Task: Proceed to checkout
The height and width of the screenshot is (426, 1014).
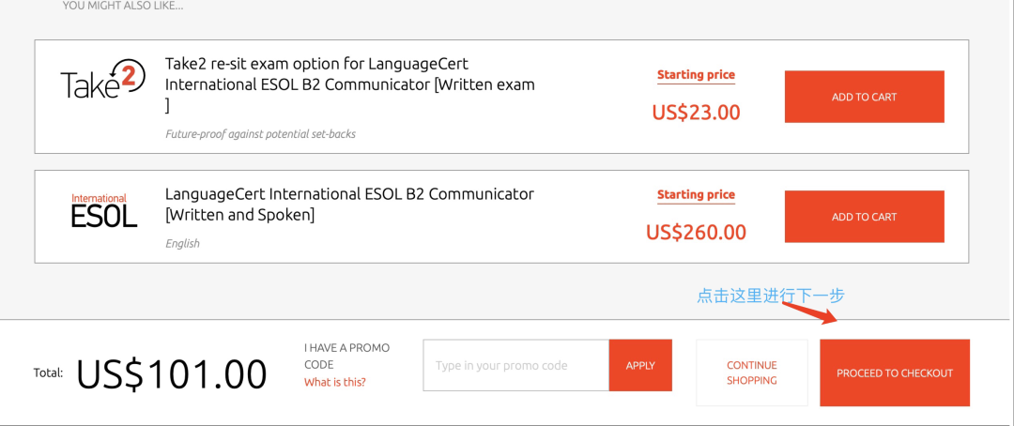Action: pos(895,373)
